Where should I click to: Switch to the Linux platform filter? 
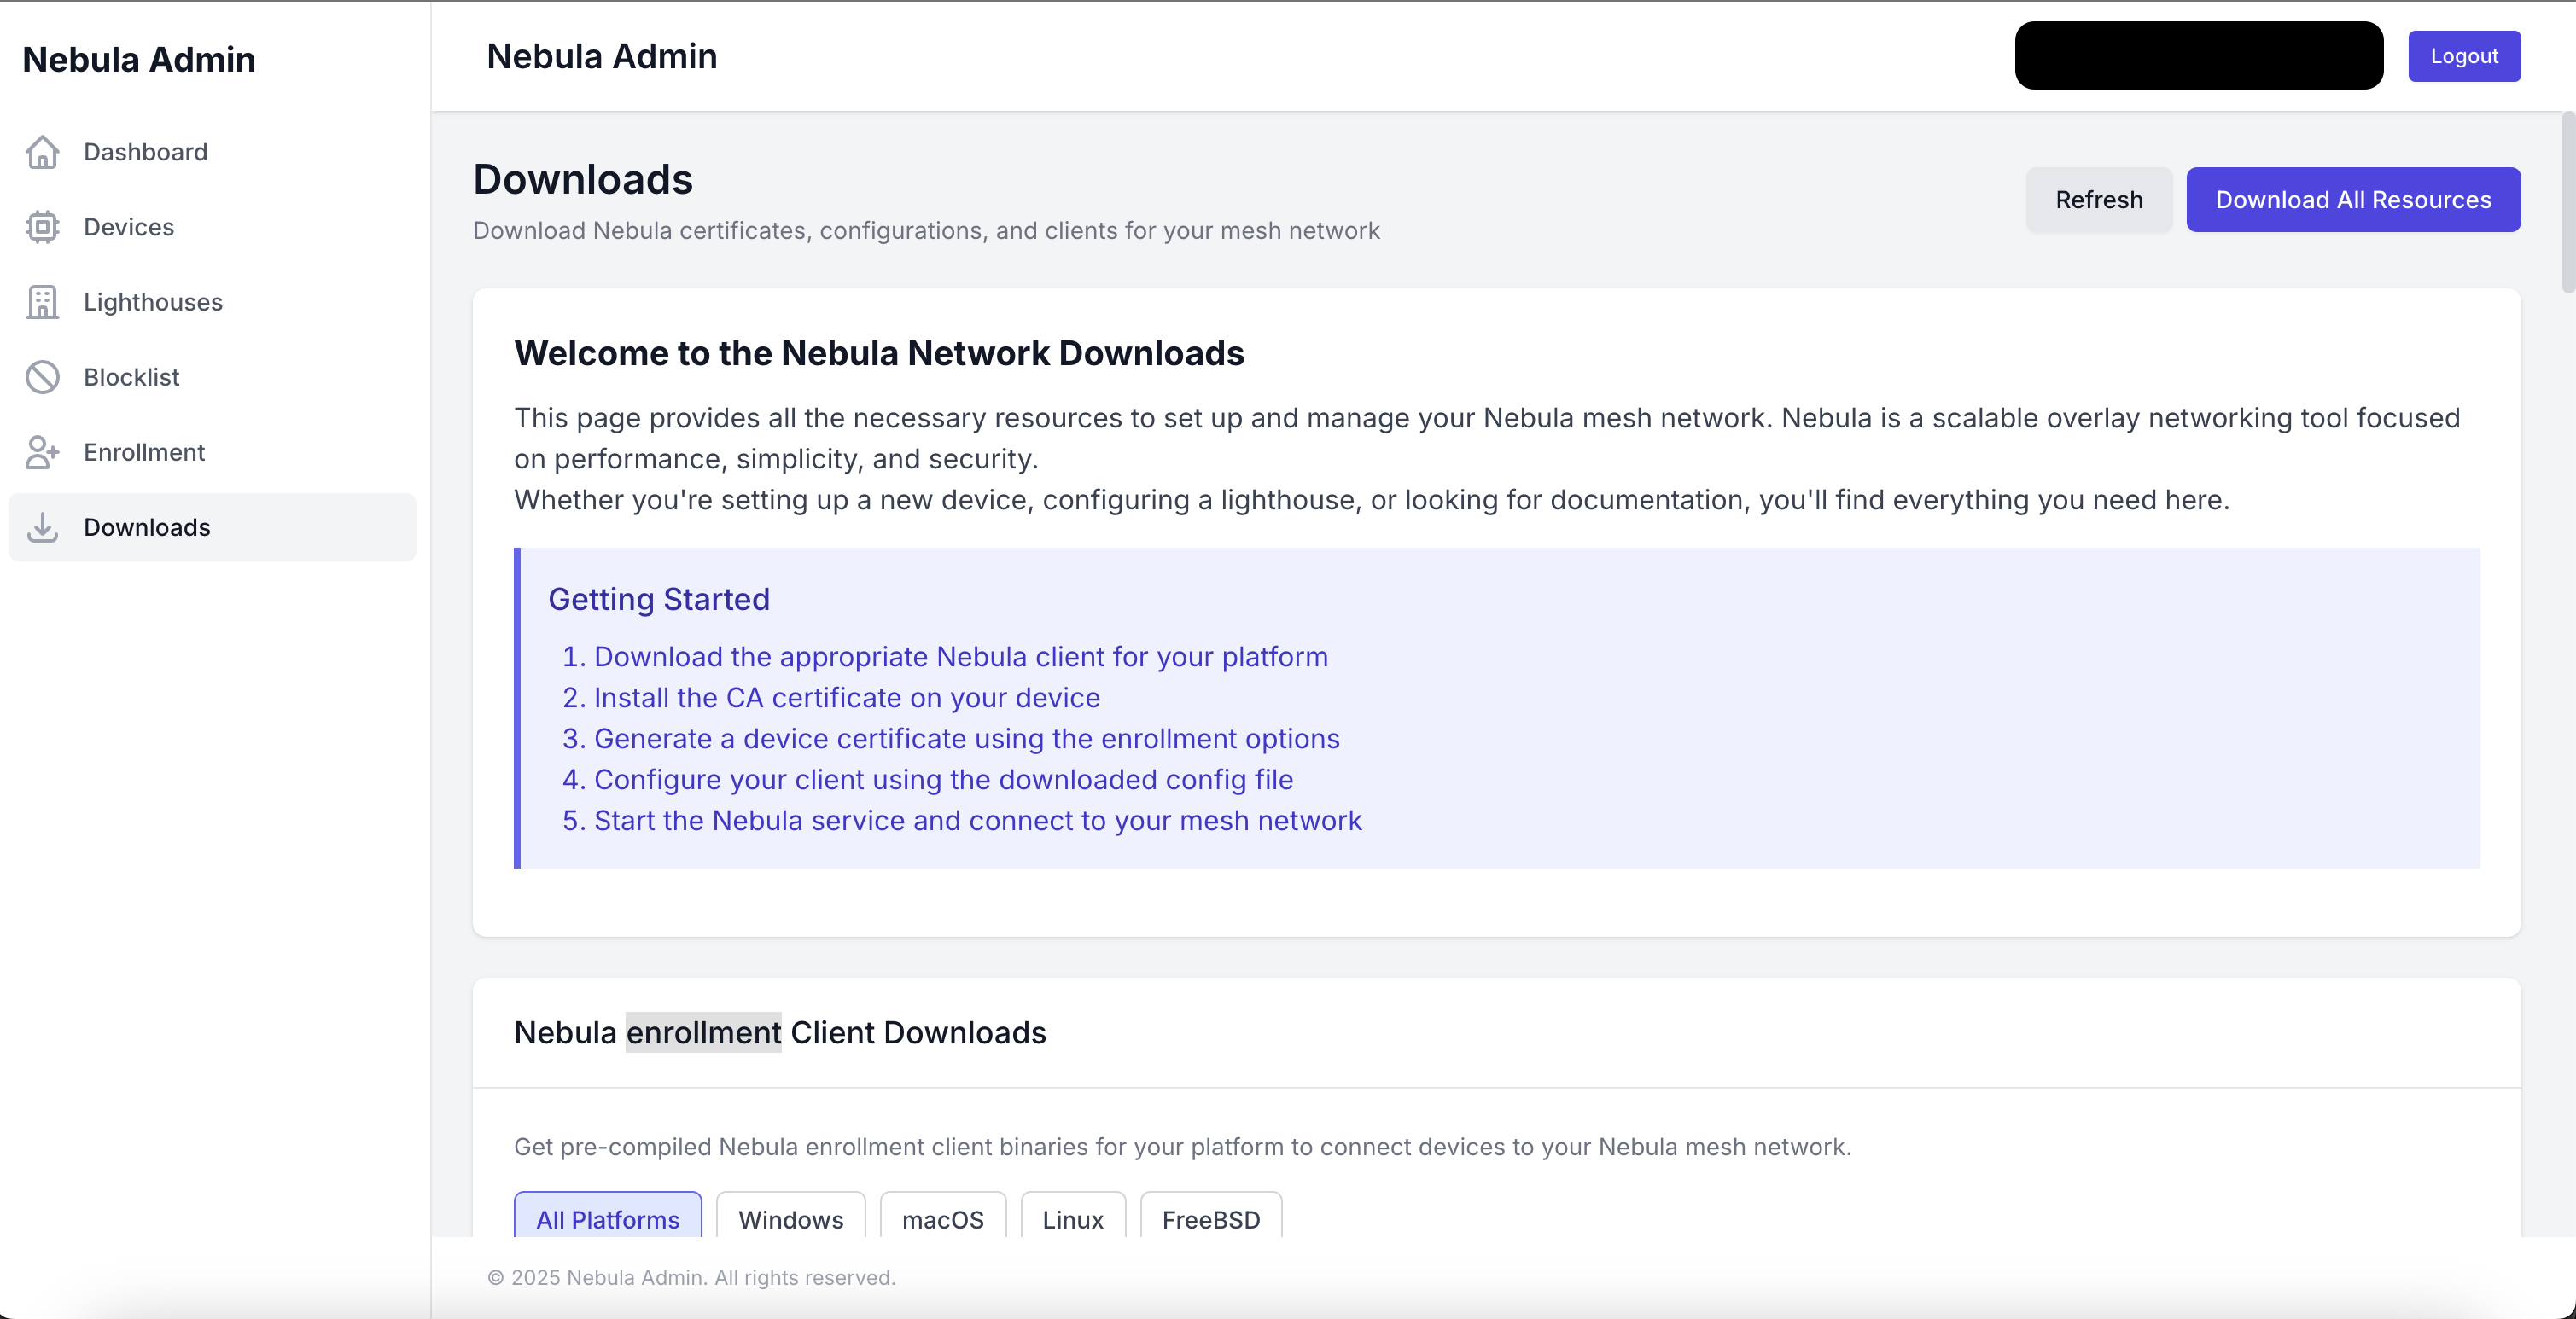(x=1072, y=1218)
